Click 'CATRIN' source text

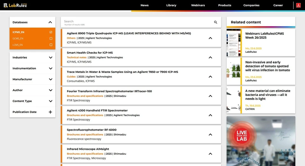(x=250, y=109)
